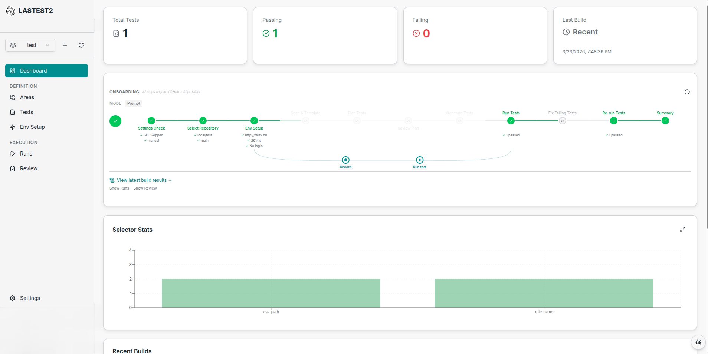
Task: Select the Settings Check step marker
Action: 151,121
